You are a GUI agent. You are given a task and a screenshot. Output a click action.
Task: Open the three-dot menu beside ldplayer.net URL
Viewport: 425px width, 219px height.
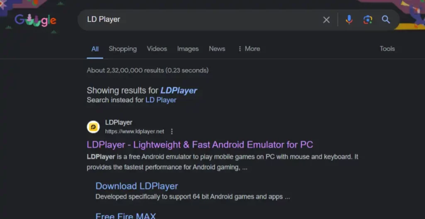tap(171, 131)
